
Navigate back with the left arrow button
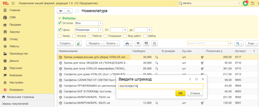tap(61, 11)
